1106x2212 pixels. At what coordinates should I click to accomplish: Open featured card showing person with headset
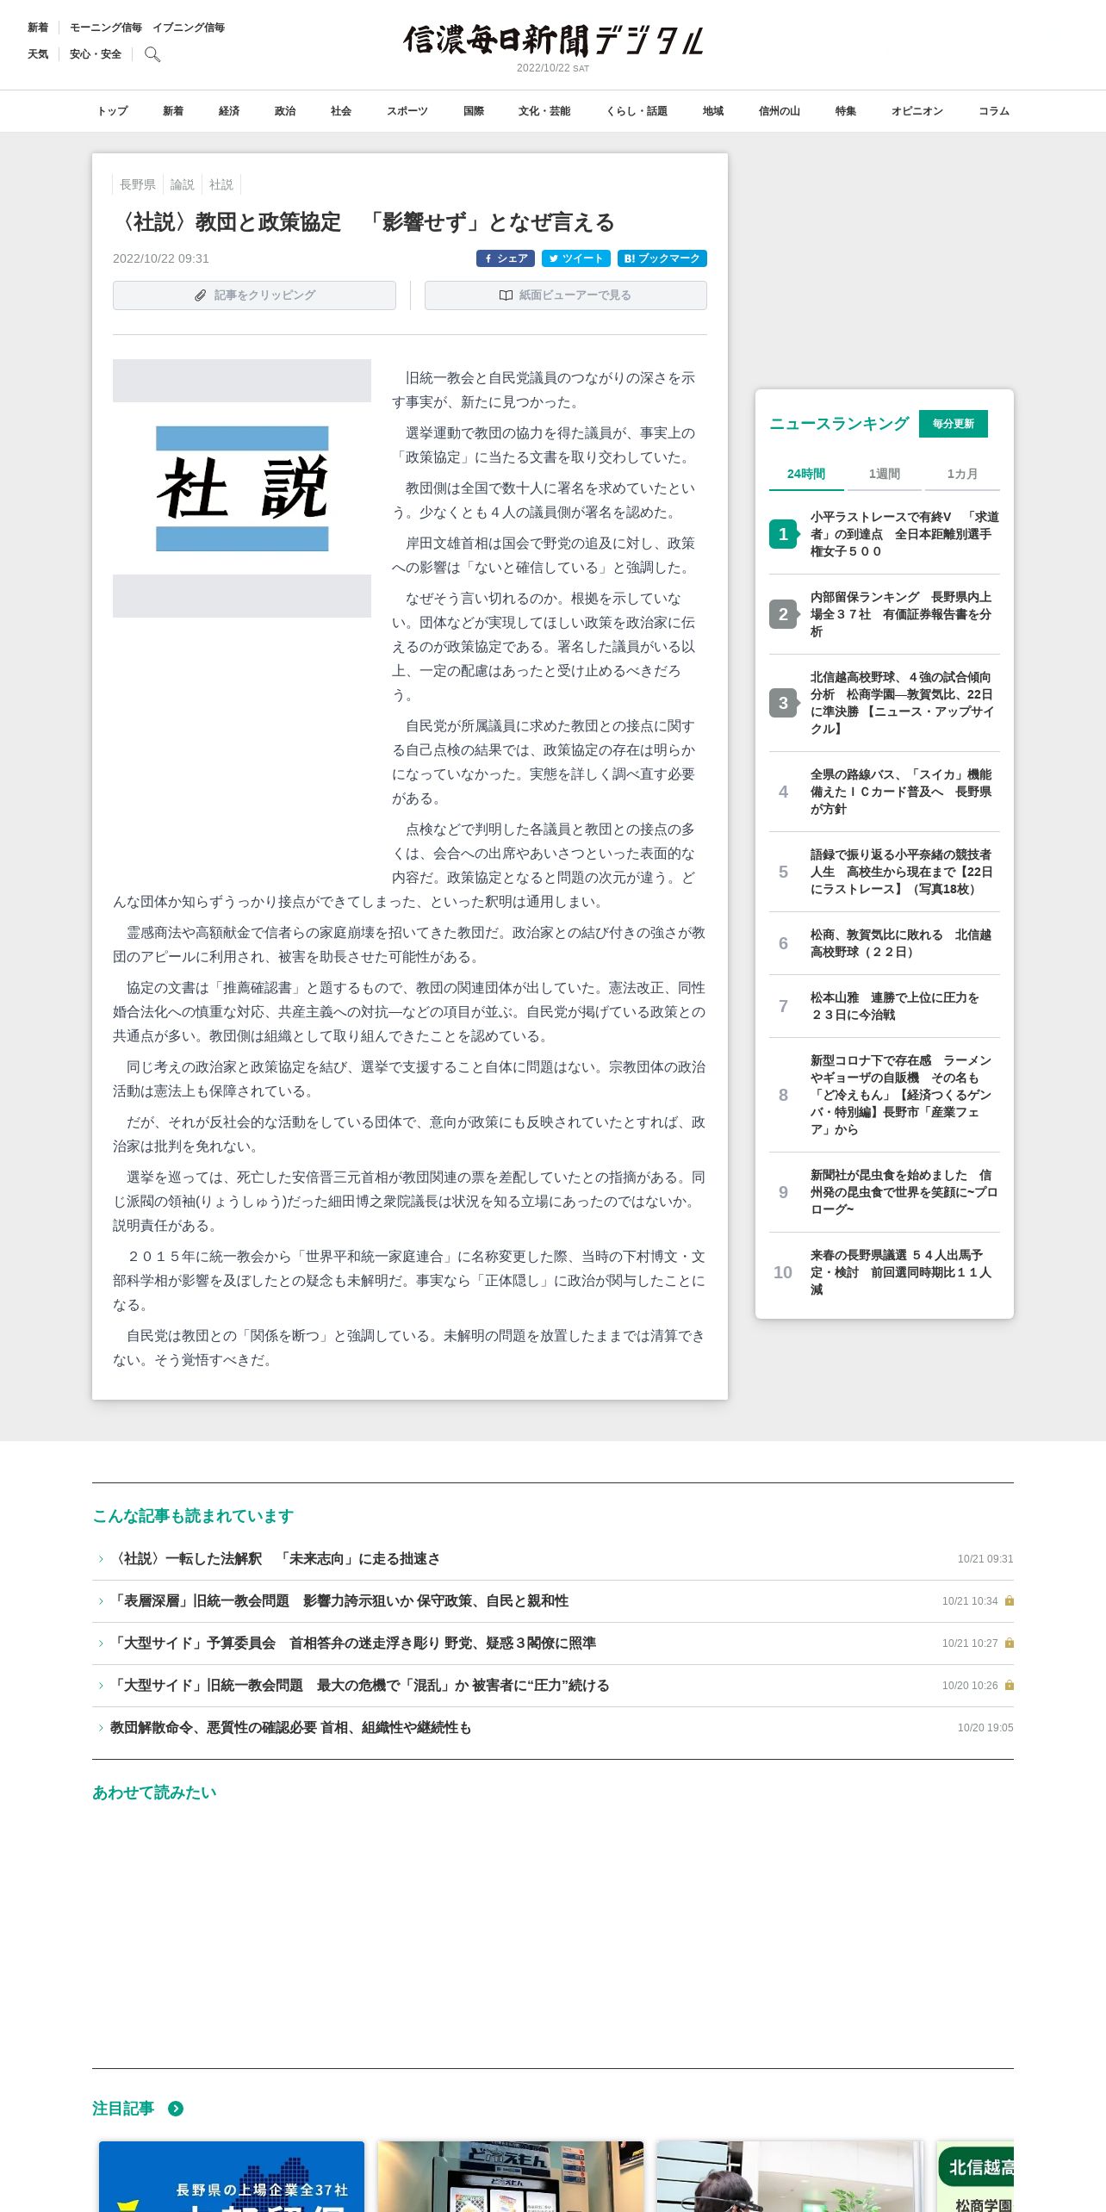(x=790, y=2177)
